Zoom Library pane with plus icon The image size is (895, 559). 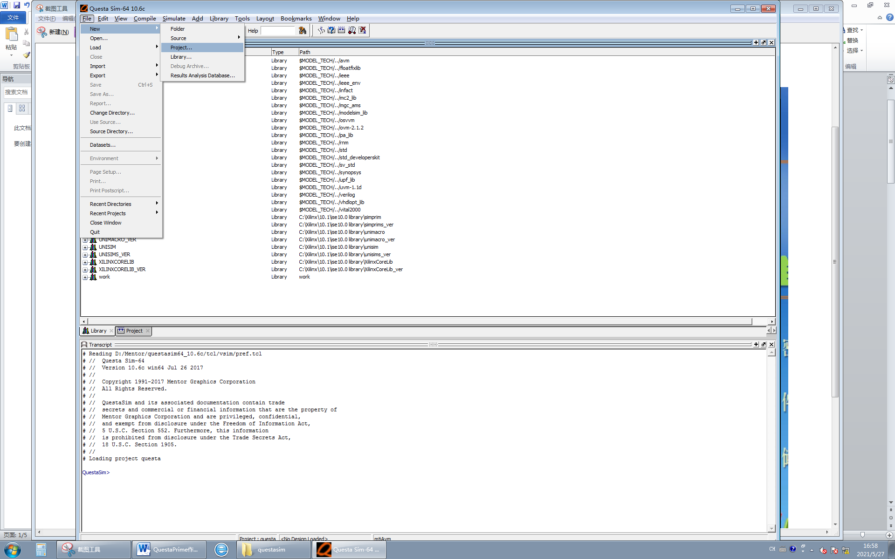coord(756,42)
